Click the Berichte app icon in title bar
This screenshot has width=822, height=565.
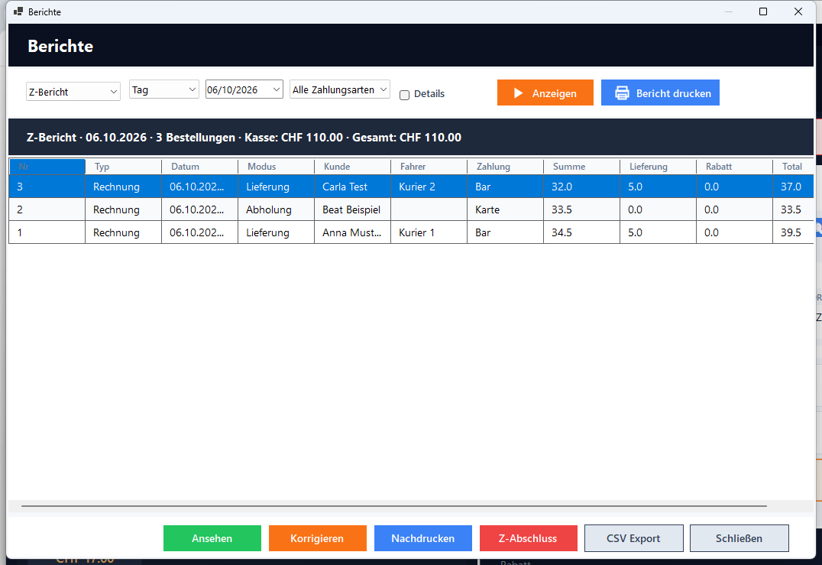[18, 11]
